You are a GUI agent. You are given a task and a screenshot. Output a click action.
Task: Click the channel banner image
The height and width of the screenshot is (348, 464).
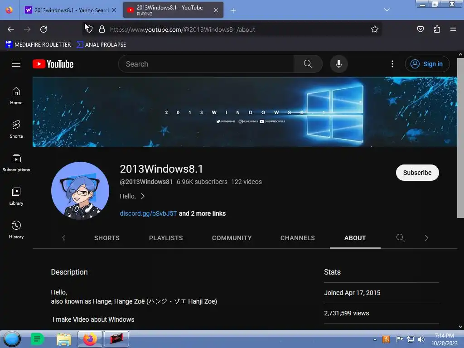pyautogui.click(x=245, y=112)
